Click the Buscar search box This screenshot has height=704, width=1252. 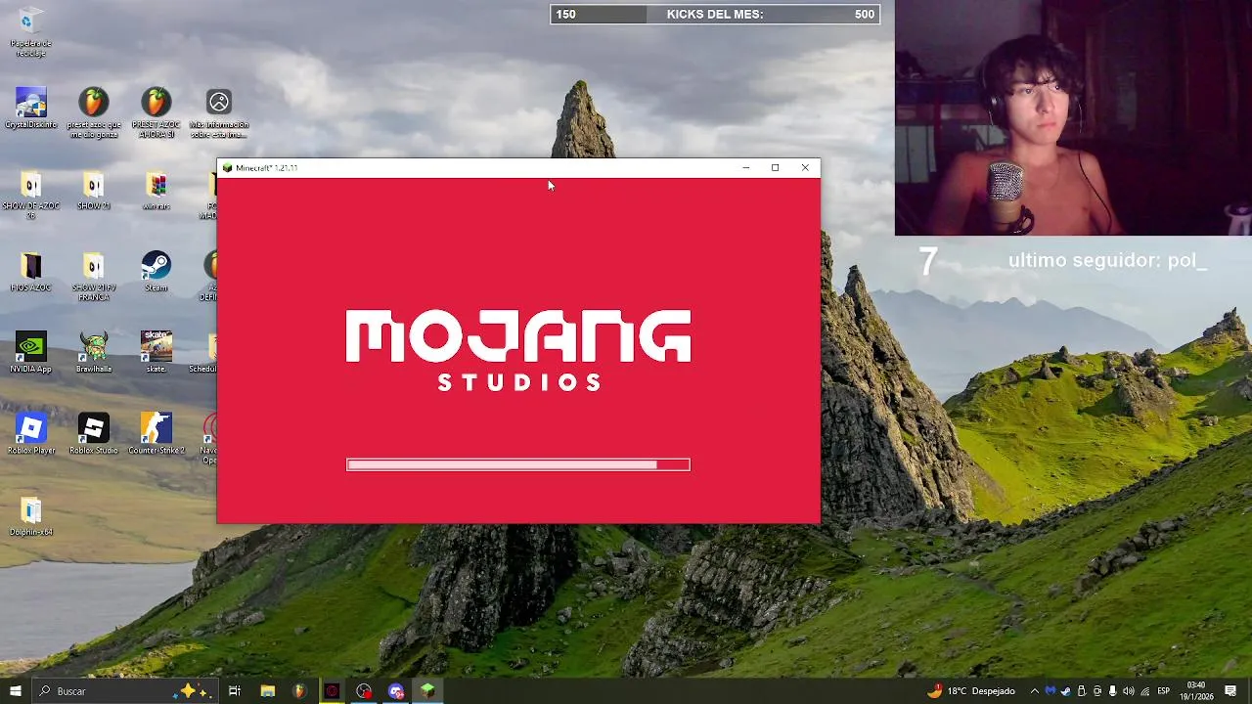pos(124,691)
